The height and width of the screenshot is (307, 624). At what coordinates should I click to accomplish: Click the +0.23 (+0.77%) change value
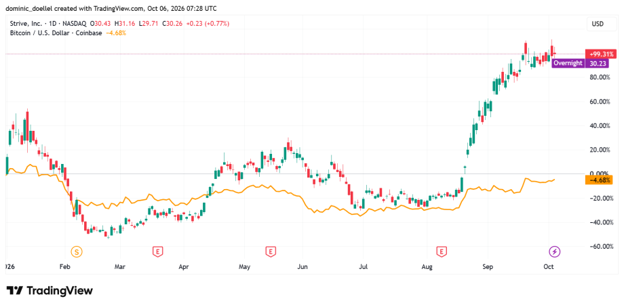[207, 24]
